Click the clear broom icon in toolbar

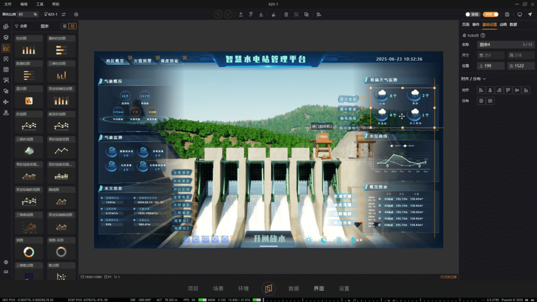click(x=273, y=14)
